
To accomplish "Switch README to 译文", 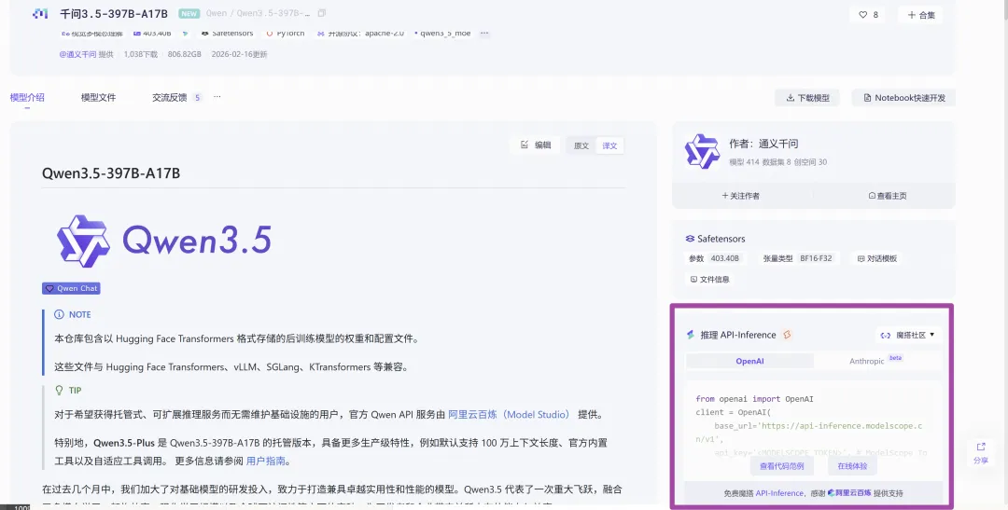I will pos(609,145).
